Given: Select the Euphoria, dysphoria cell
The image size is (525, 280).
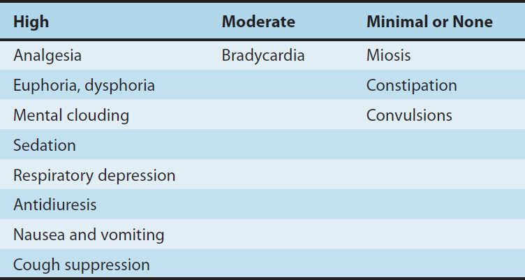Looking at the screenshot, I should point(84,85).
